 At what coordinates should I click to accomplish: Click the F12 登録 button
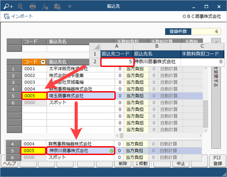[x=217, y=161]
